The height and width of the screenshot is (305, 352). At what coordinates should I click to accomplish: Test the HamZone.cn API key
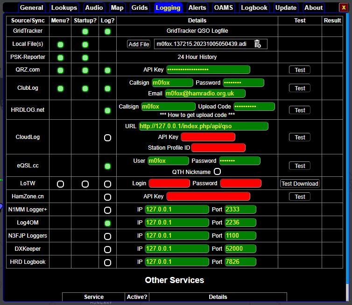(300, 196)
